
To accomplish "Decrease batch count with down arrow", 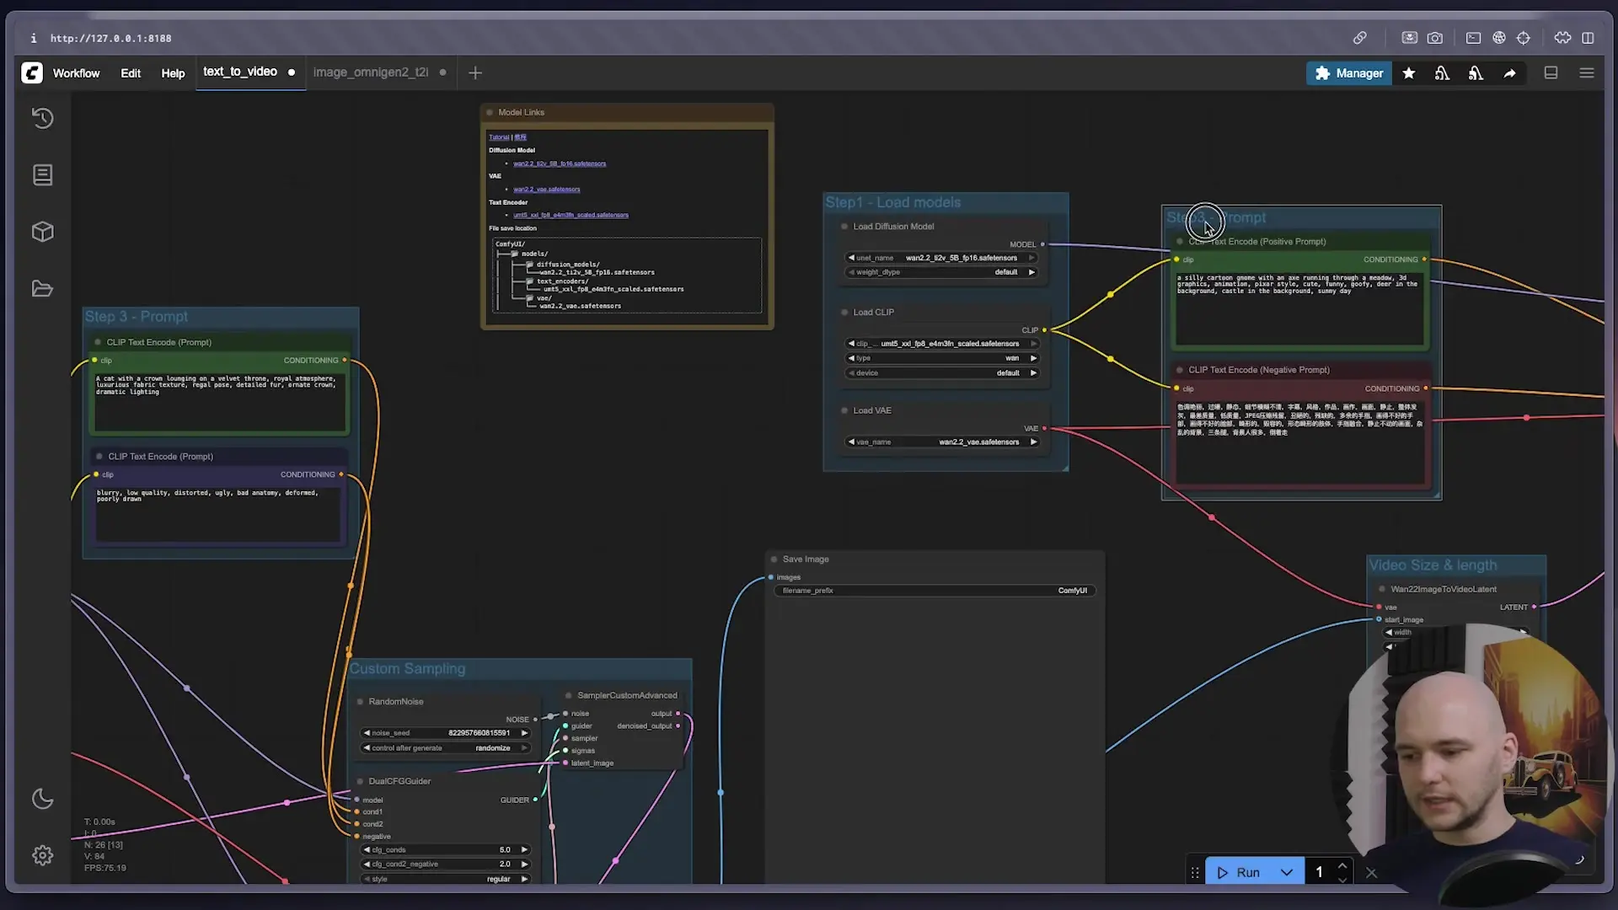I will pyautogui.click(x=1342, y=881).
